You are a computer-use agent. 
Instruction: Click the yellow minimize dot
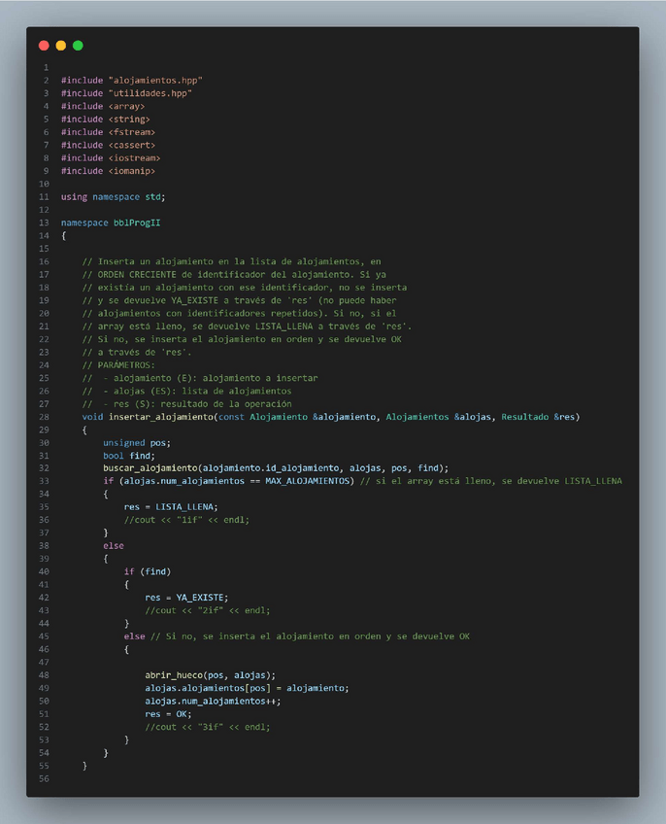pos(60,46)
